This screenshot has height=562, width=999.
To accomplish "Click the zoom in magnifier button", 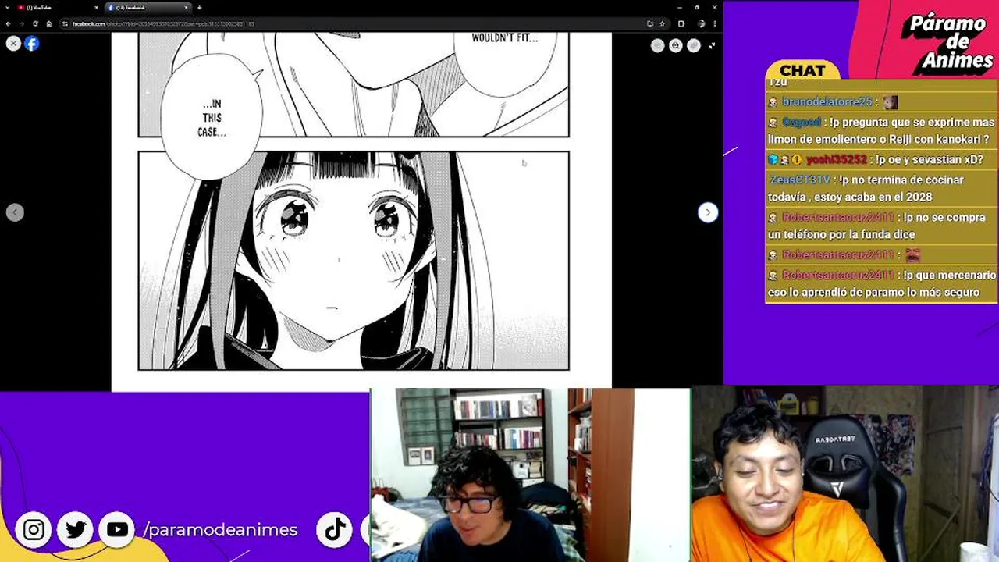I will 676,46.
